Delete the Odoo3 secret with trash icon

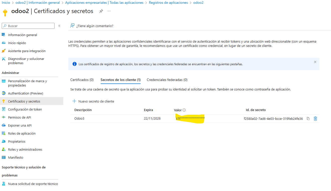pyautogui.click(x=315, y=119)
